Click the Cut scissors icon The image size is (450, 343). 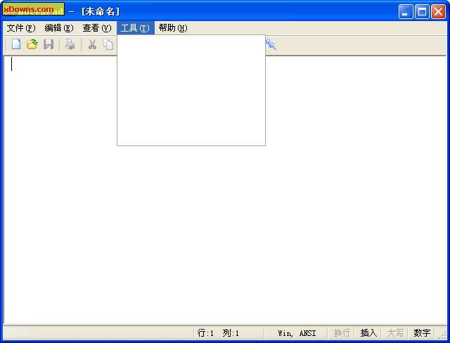click(92, 44)
